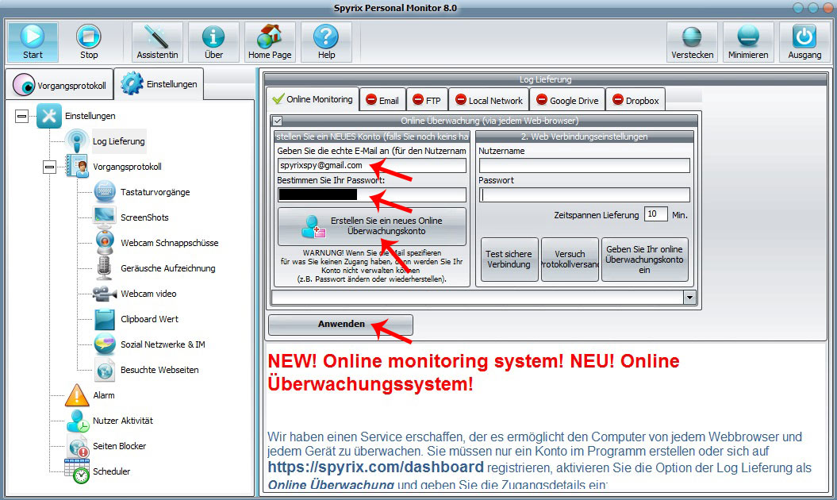
Task: Select the Einstellungen root tree icon
Action: coord(49,116)
